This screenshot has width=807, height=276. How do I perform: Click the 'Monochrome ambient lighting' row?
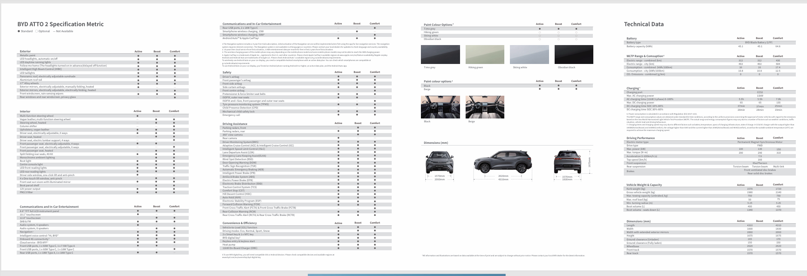click(104, 158)
